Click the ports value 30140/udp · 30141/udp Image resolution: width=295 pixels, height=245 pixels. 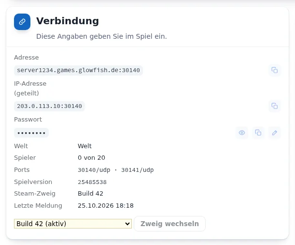[x=116, y=170]
